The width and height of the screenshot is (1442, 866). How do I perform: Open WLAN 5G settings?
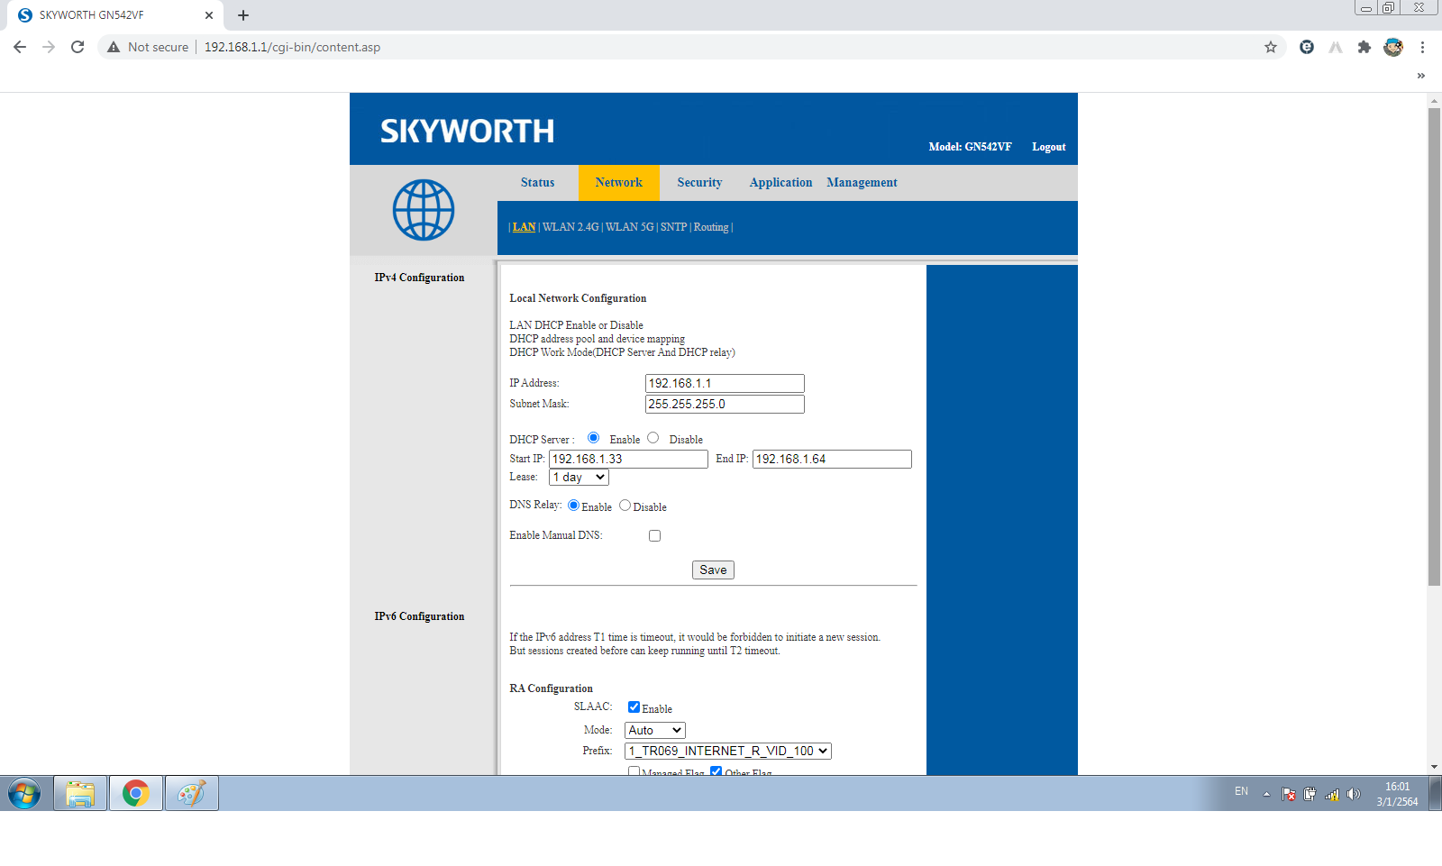629,227
